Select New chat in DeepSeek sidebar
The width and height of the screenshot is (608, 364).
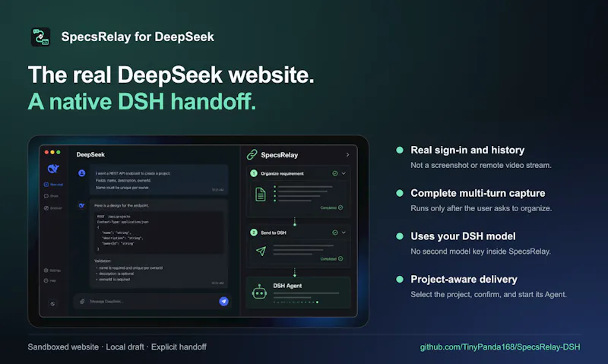point(53,185)
